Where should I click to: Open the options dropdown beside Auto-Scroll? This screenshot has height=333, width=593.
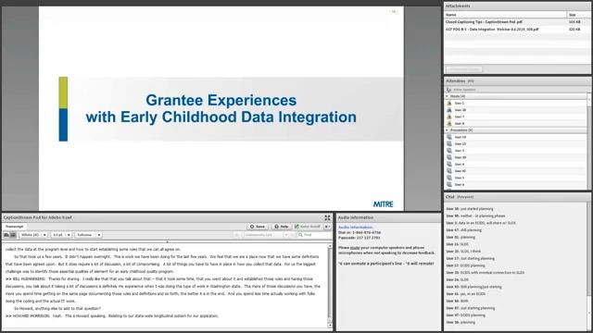(327, 227)
